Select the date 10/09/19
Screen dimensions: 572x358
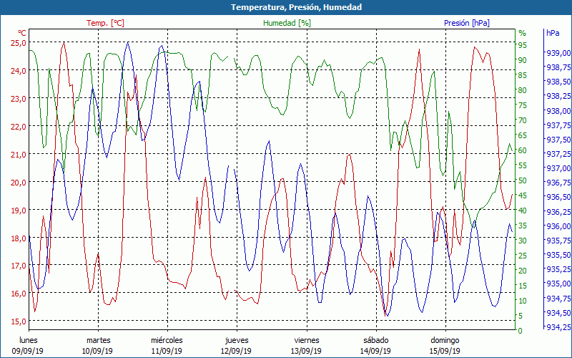[x=97, y=351]
